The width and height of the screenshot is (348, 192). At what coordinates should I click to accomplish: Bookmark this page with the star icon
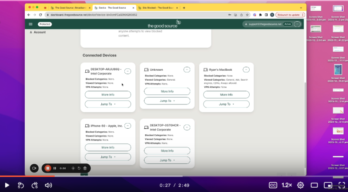(247, 15)
